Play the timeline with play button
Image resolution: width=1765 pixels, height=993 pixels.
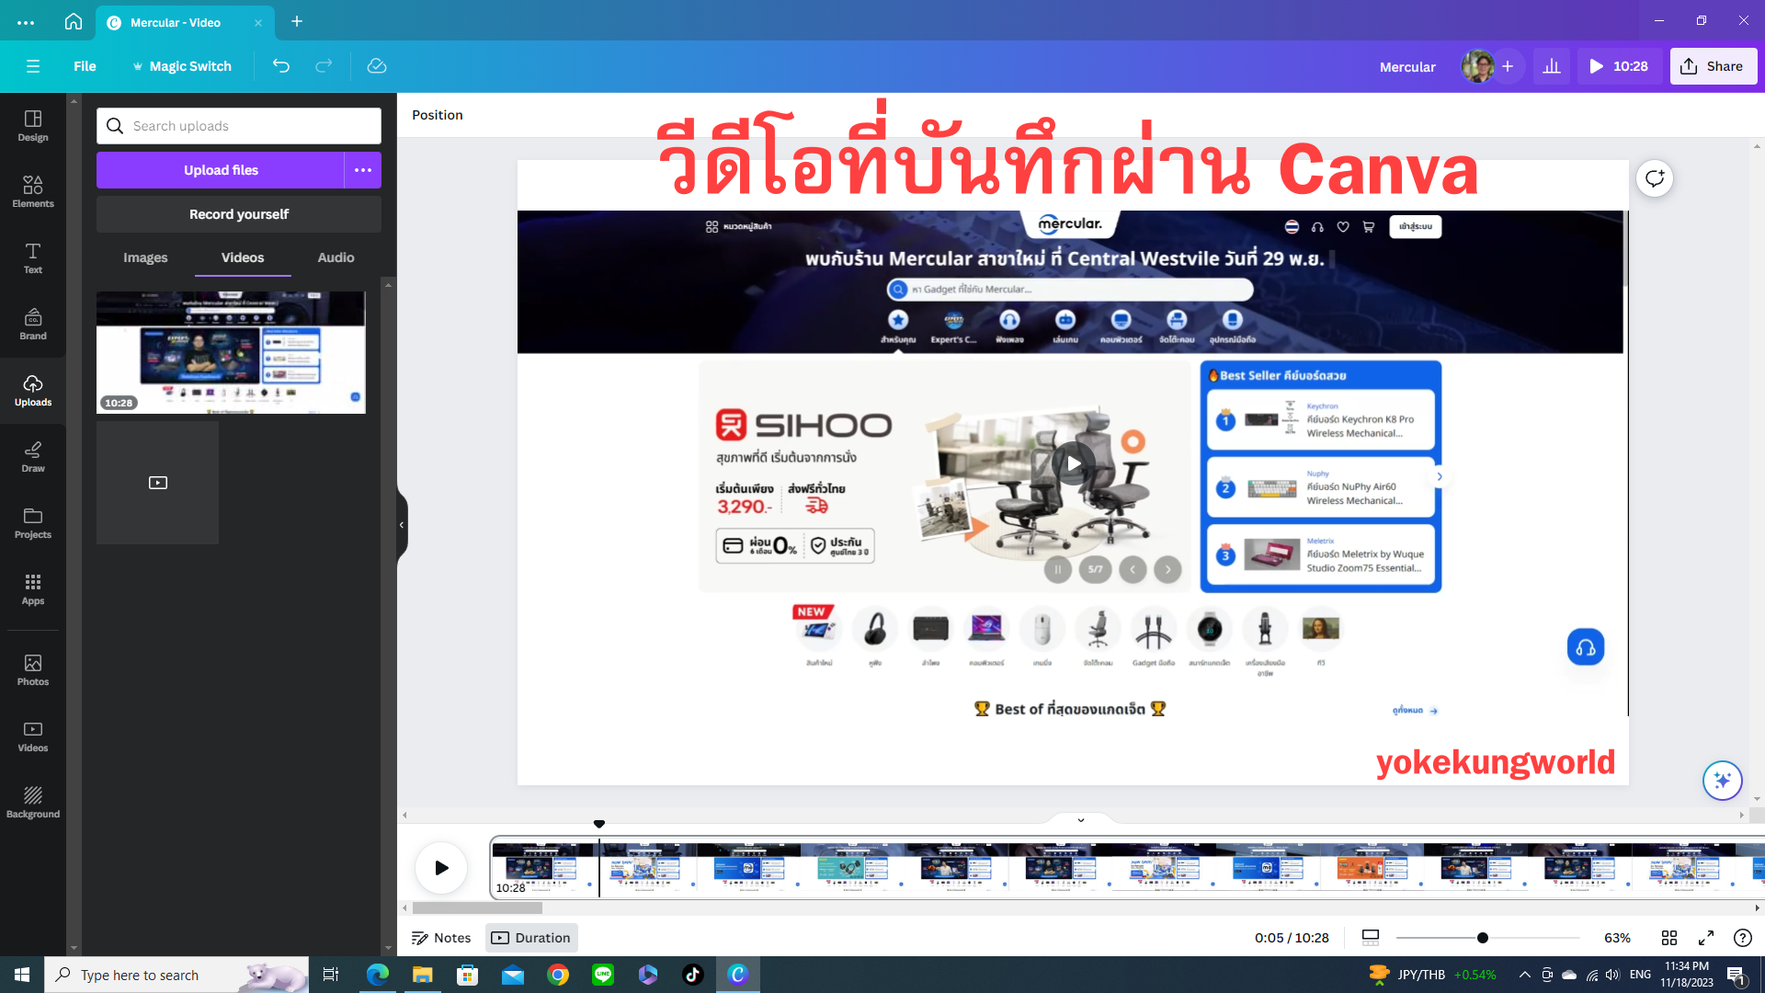click(x=441, y=867)
